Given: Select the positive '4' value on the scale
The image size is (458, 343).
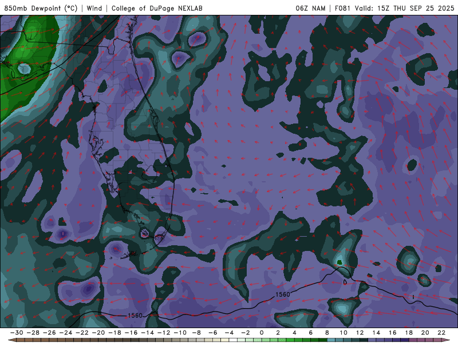Looking at the screenshot, I should pos(294,333).
